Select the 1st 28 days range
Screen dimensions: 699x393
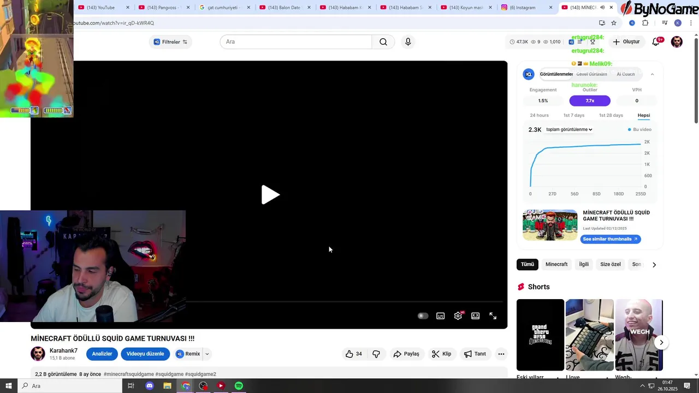tap(611, 115)
